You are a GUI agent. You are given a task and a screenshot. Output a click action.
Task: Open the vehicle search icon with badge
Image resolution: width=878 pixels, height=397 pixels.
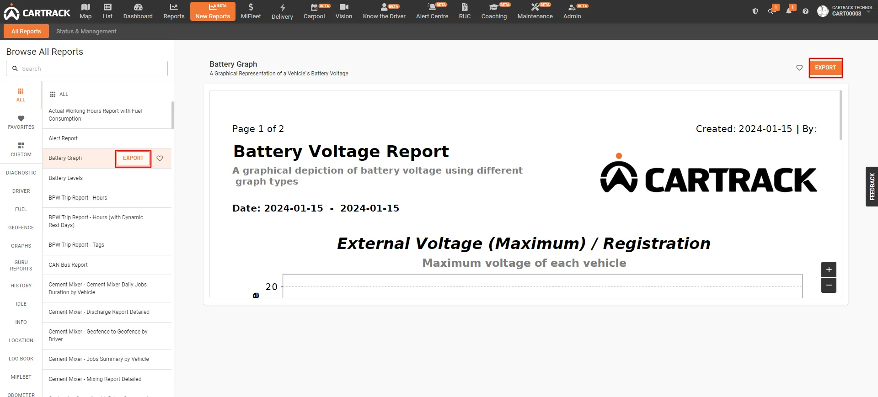click(772, 11)
